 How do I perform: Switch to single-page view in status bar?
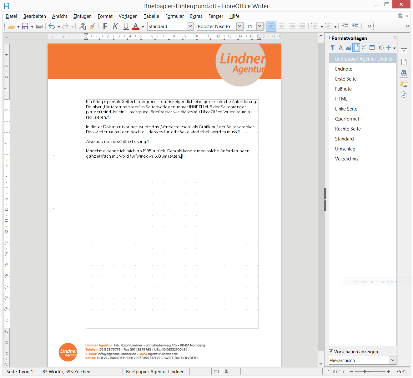[x=328, y=371]
